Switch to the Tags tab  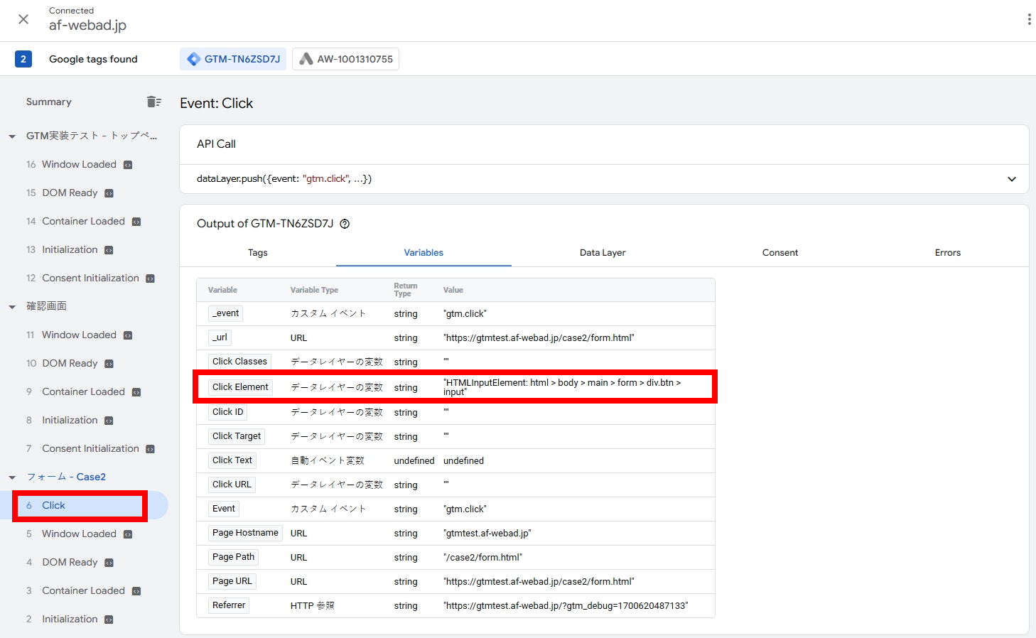[257, 253]
